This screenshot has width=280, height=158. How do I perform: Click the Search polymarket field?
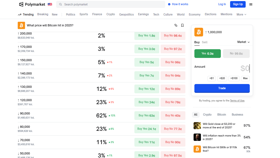pos(110,4)
